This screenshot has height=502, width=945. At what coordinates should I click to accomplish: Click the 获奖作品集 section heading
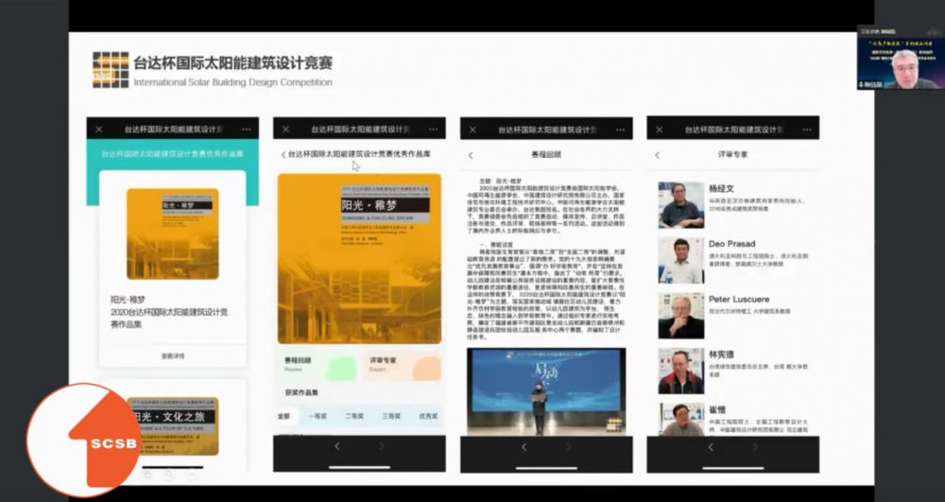coord(302,393)
